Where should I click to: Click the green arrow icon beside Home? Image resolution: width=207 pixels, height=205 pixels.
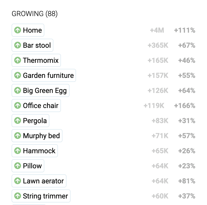(x=18, y=30)
